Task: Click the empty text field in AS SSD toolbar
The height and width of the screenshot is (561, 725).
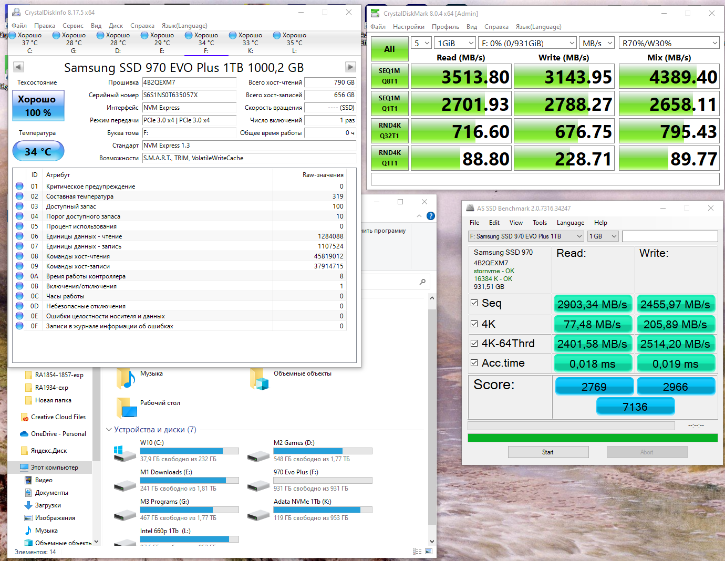Action: click(670, 236)
